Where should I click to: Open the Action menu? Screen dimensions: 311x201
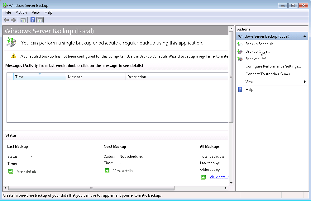tap(21, 12)
